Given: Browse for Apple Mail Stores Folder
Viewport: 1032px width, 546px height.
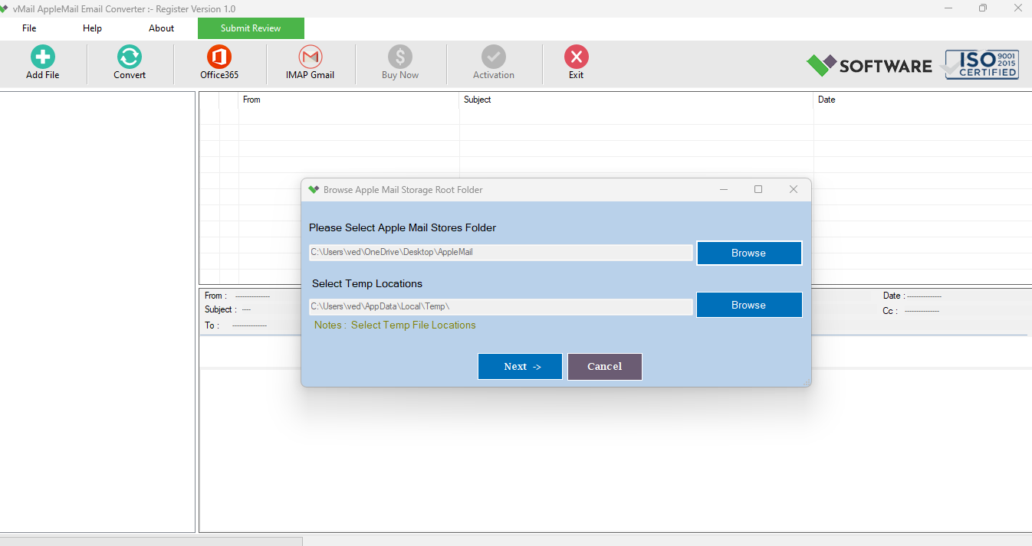Looking at the screenshot, I should (749, 253).
